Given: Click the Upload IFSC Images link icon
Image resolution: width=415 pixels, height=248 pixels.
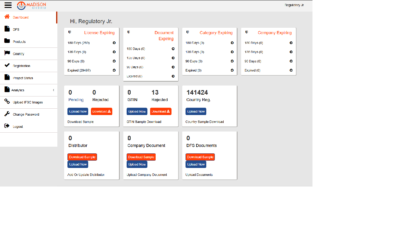Looking at the screenshot, I should [7, 102].
